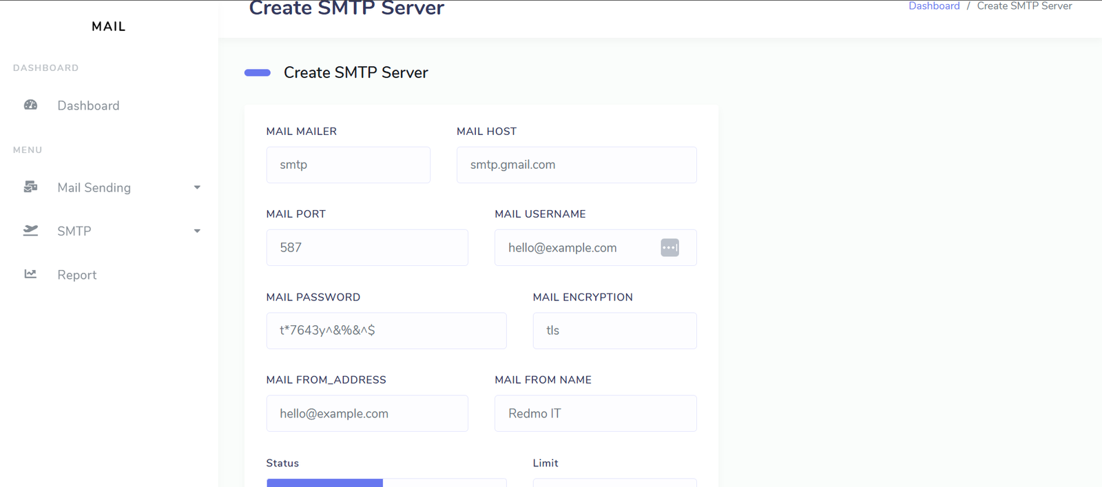Open the Report menu item label
Viewport: 1102px width, 487px height.
click(76, 275)
